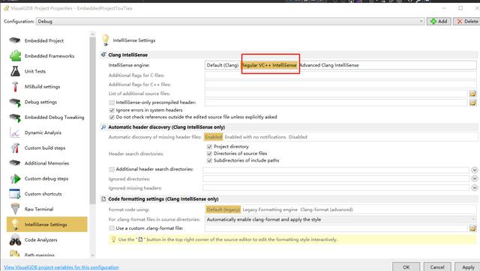Confirm with the OK button

pyautogui.click(x=406, y=267)
